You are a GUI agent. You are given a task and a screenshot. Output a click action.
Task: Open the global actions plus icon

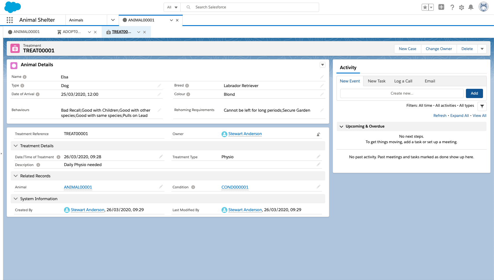[x=441, y=7]
